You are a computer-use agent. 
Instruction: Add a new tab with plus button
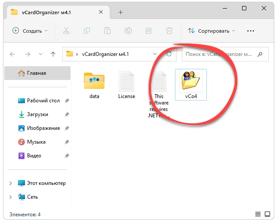120,12
